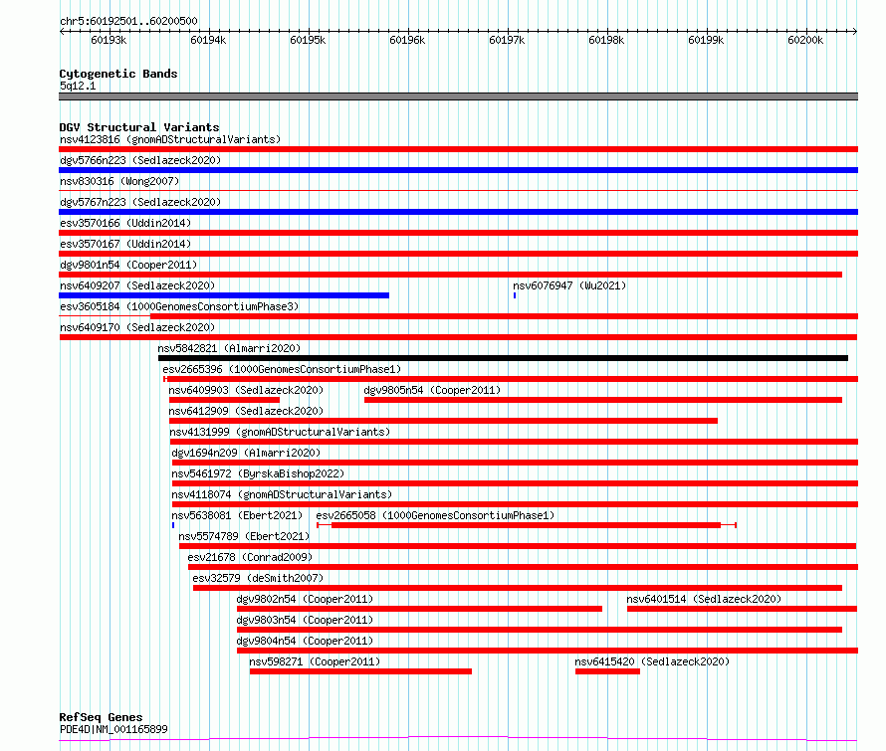
Task: Click the esv2665396 1000GenomesConsortiumPhase1 label
Action: (282, 369)
